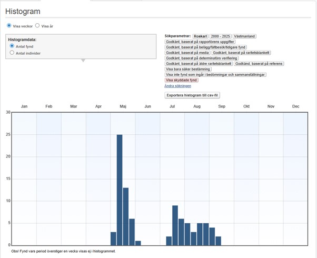
Task: Choose "Antal fynd" as histogram data
Action: (x=12, y=46)
